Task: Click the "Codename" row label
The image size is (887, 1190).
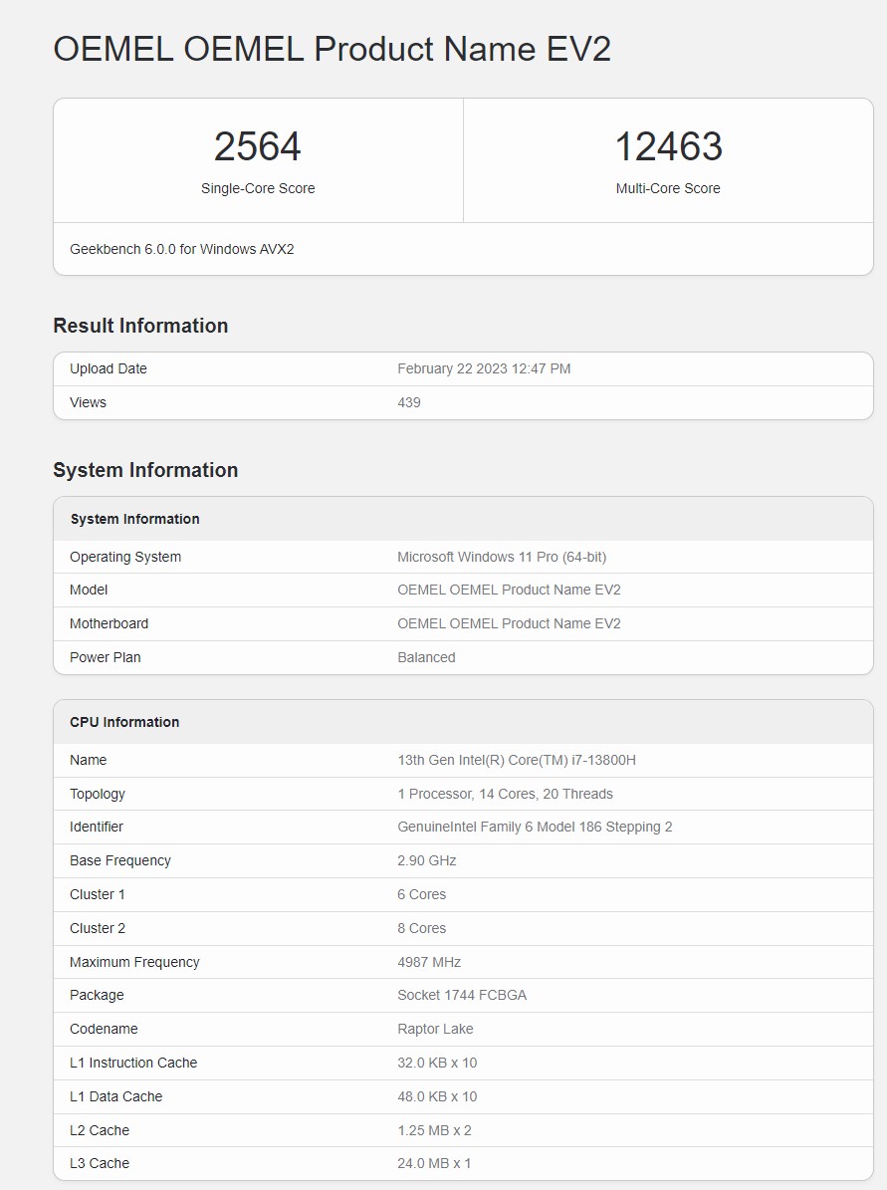Action: coord(104,1029)
